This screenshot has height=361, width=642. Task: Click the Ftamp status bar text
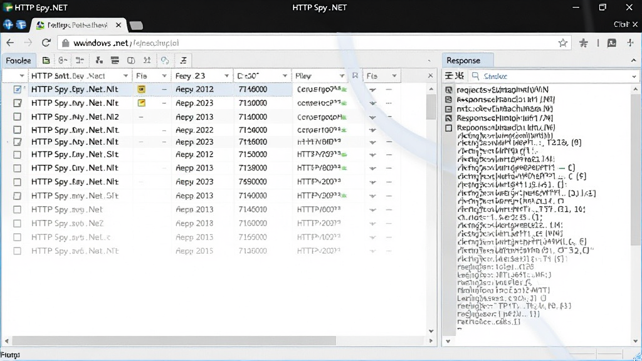(10, 355)
